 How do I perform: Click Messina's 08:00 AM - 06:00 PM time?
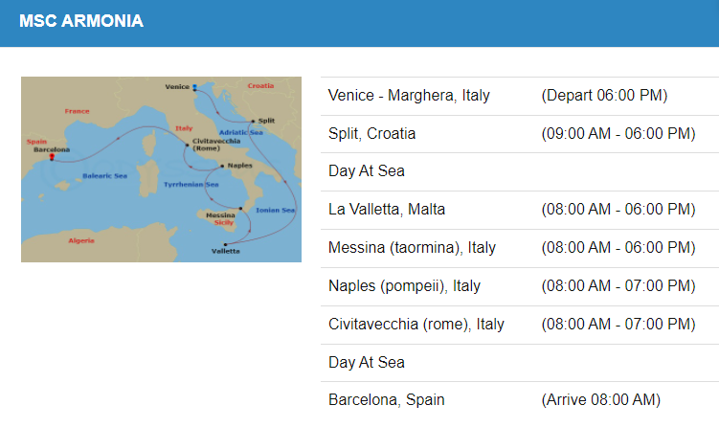point(618,248)
